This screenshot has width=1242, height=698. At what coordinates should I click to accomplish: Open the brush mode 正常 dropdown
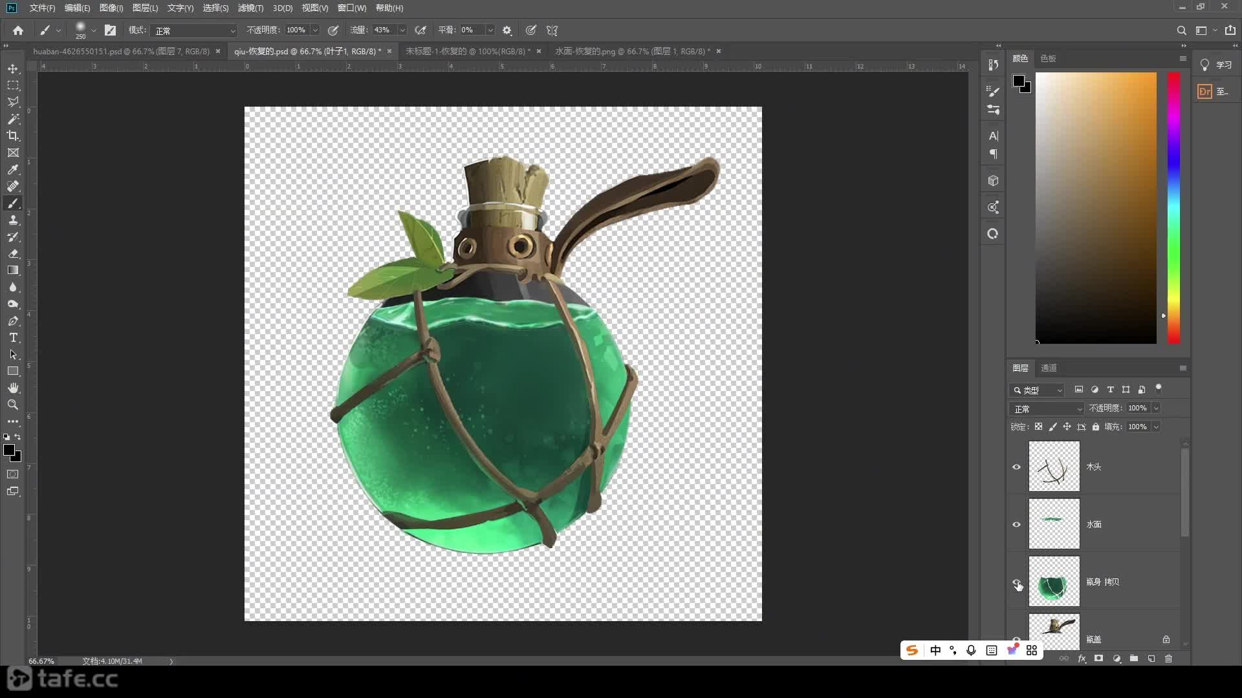click(x=194, y=30)
